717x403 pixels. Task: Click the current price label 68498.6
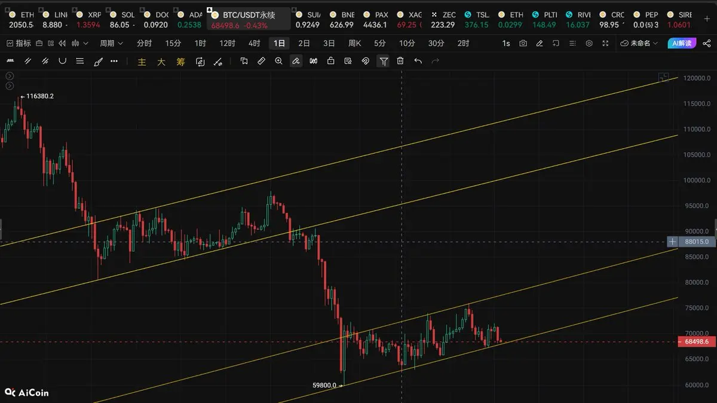point(697,342)
